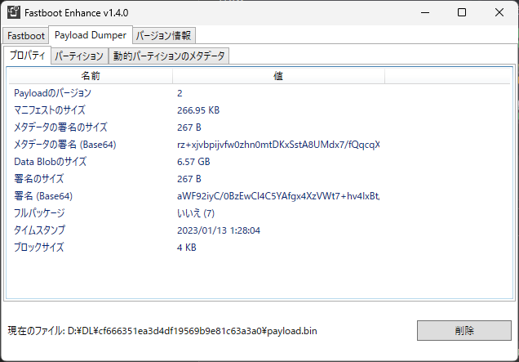Click the signature value starting with aWF92iyC

[278, 196]
